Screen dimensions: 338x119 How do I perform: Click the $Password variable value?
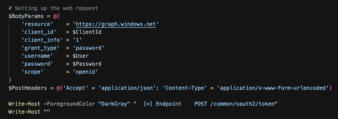(x=87, y=64)
